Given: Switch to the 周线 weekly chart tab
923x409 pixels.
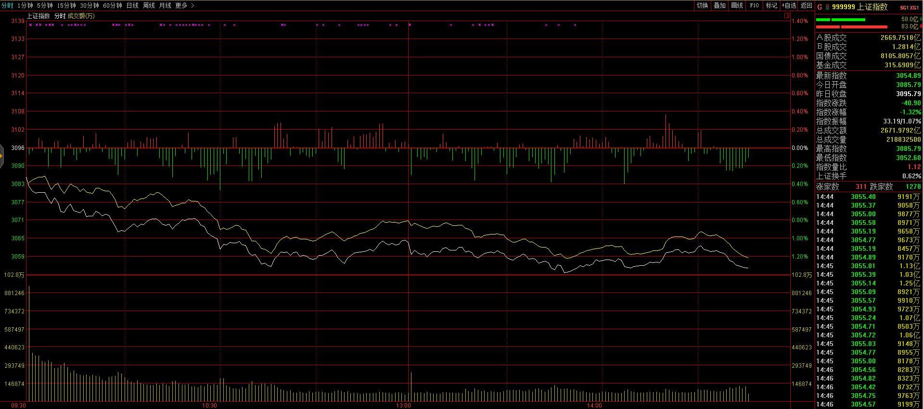Looking at the screenshot, I should coord(149,5).
